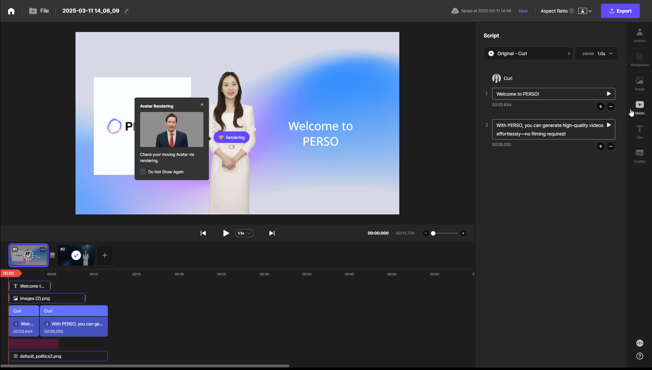The height and width of the screenshot is (370, 652).
Task: Select the default_politics2.png background clip
Action: [58, 356]
